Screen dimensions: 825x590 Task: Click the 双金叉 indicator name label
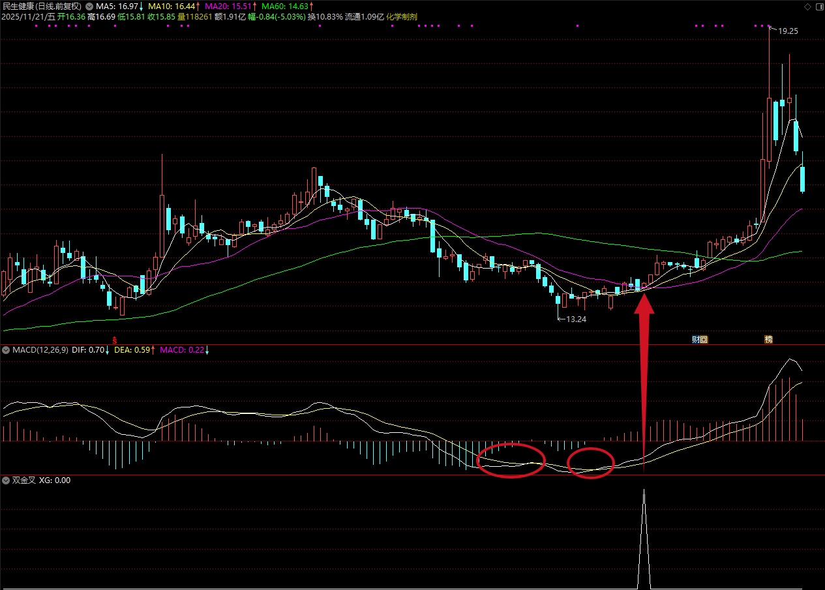tap(23, 480)
